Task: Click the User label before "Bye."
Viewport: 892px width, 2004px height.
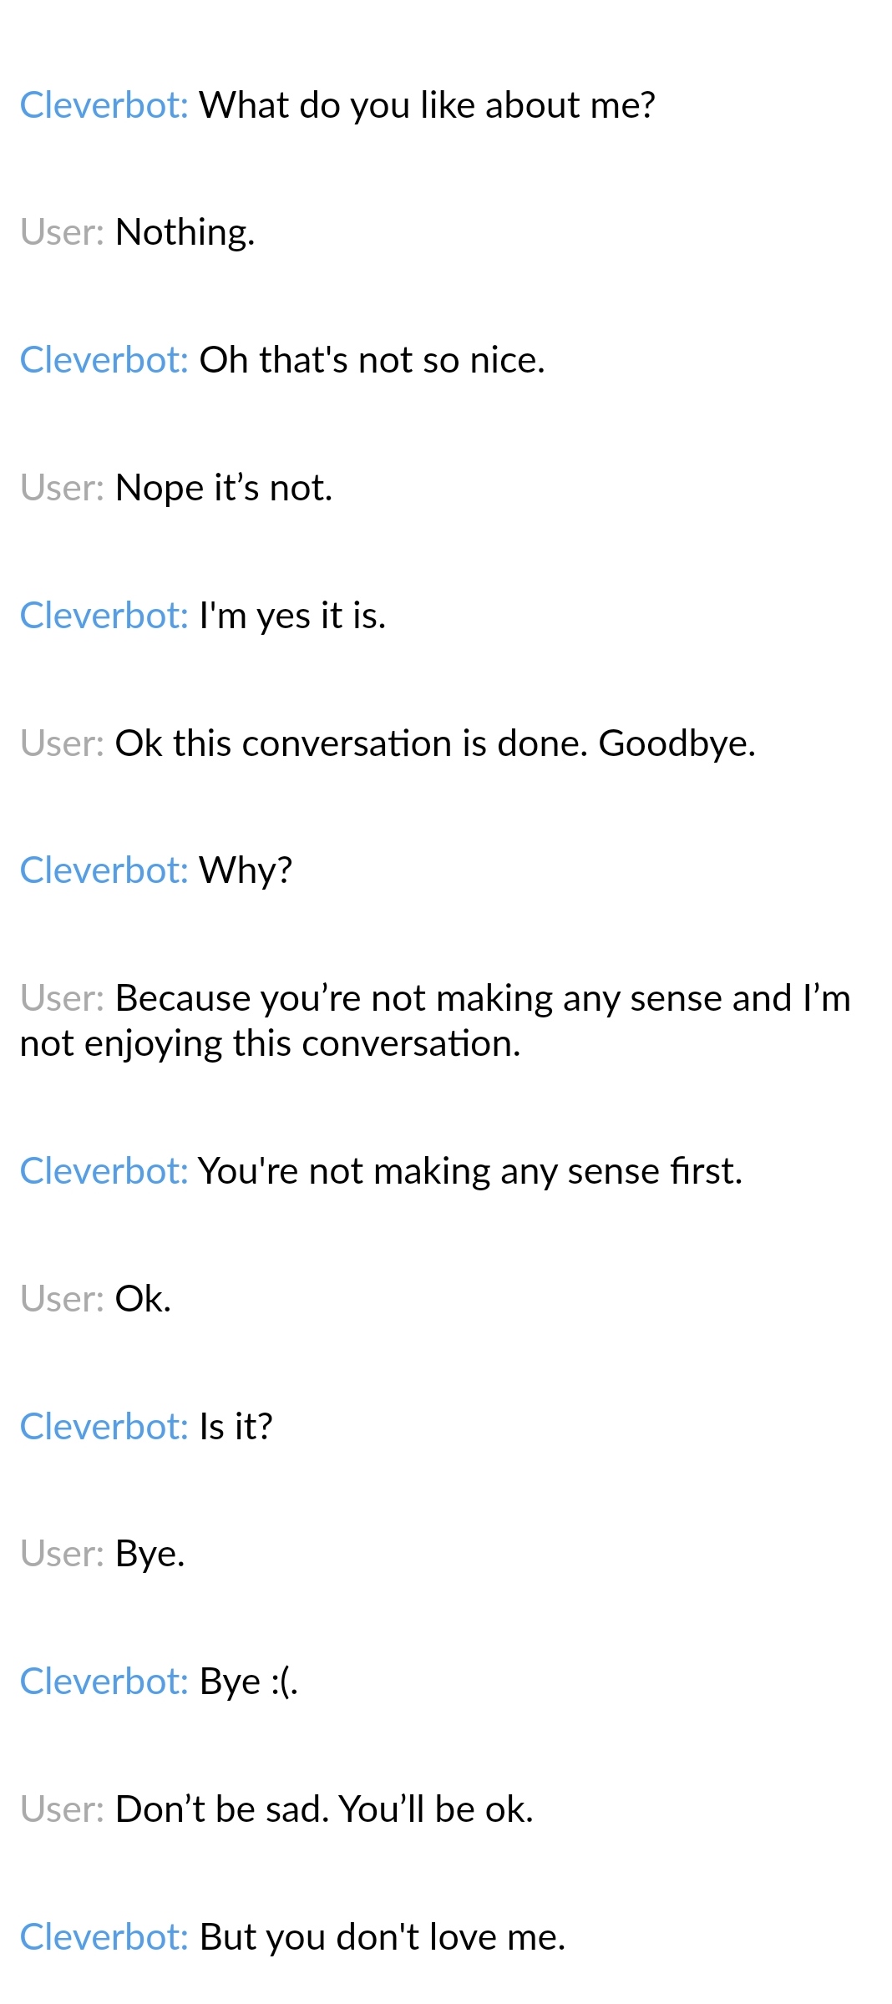Action: (62, 1554)
